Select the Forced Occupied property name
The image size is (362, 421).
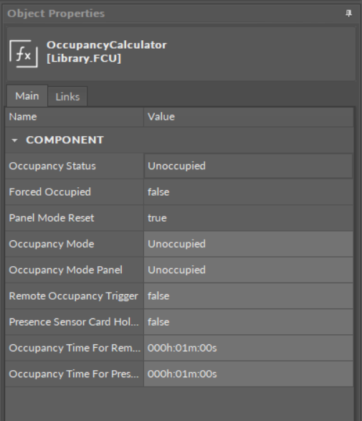pos(50,192)
